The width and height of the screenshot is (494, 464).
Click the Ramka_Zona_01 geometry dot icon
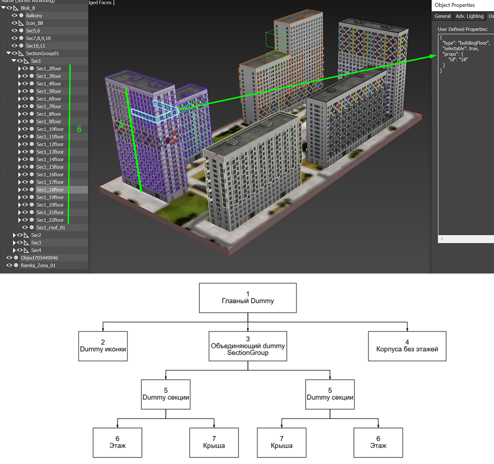tap(16, 265)
